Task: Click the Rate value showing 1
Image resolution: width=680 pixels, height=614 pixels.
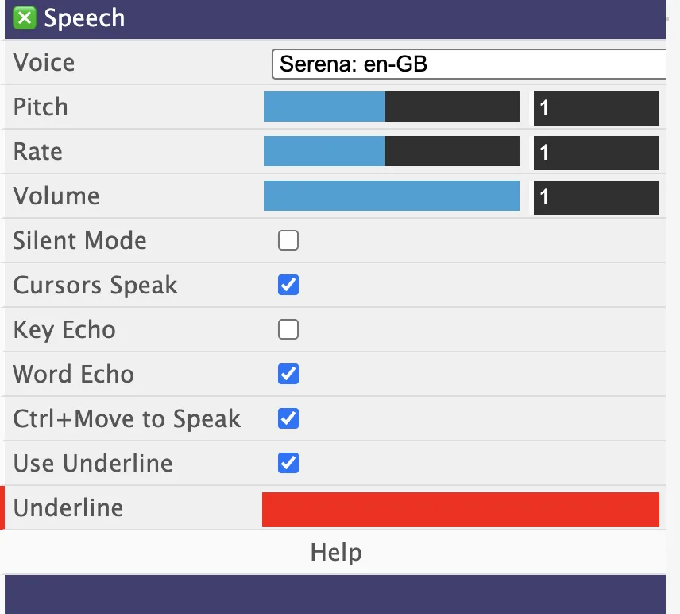Action: click(596, 152)
